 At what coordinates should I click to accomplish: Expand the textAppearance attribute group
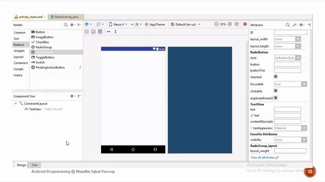tap(251, 128)
